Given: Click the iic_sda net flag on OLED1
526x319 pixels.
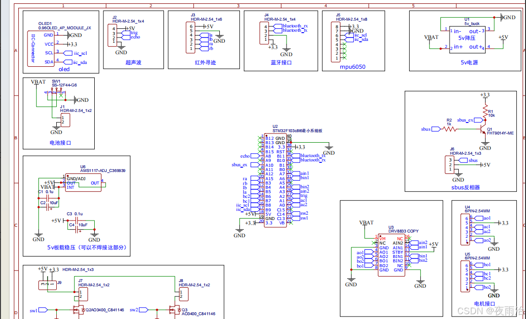Looking at the screenshot, I should pos(68,62).
